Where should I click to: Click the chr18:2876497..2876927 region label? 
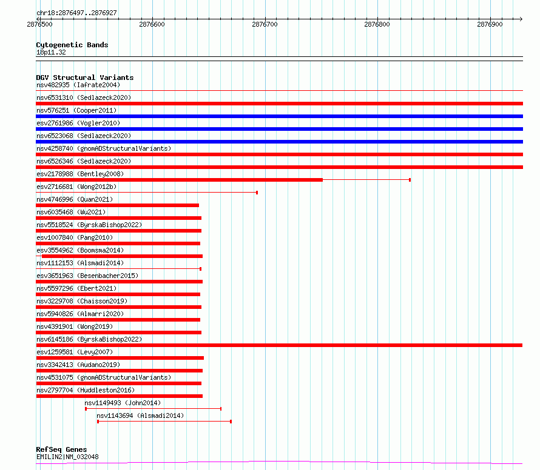click(x=76, y=13)
